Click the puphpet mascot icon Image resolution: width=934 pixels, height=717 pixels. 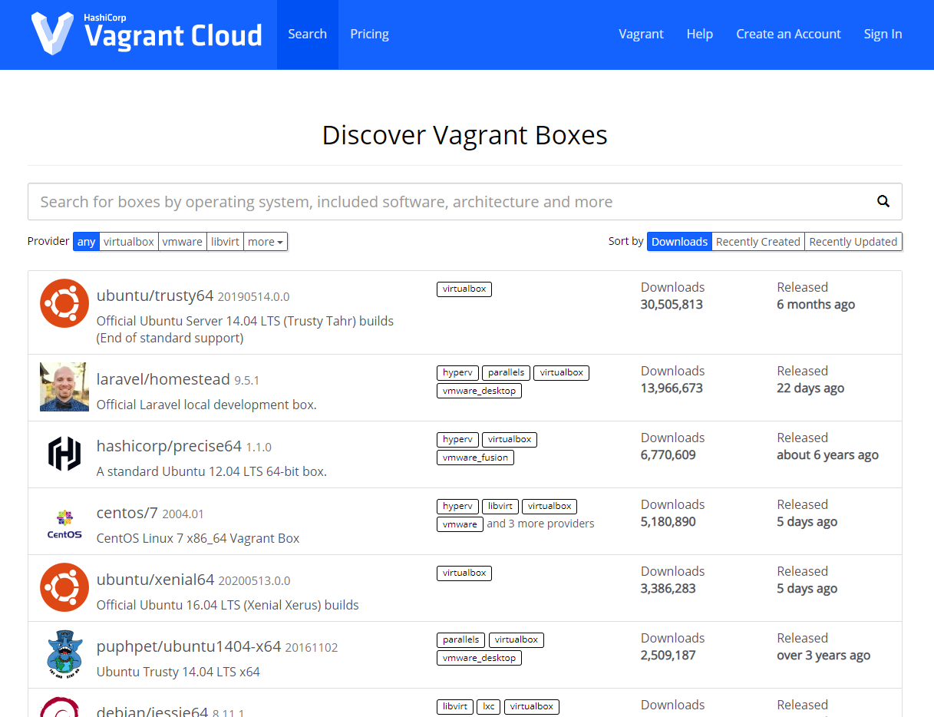pyautogui.click(x=64, y=654)
